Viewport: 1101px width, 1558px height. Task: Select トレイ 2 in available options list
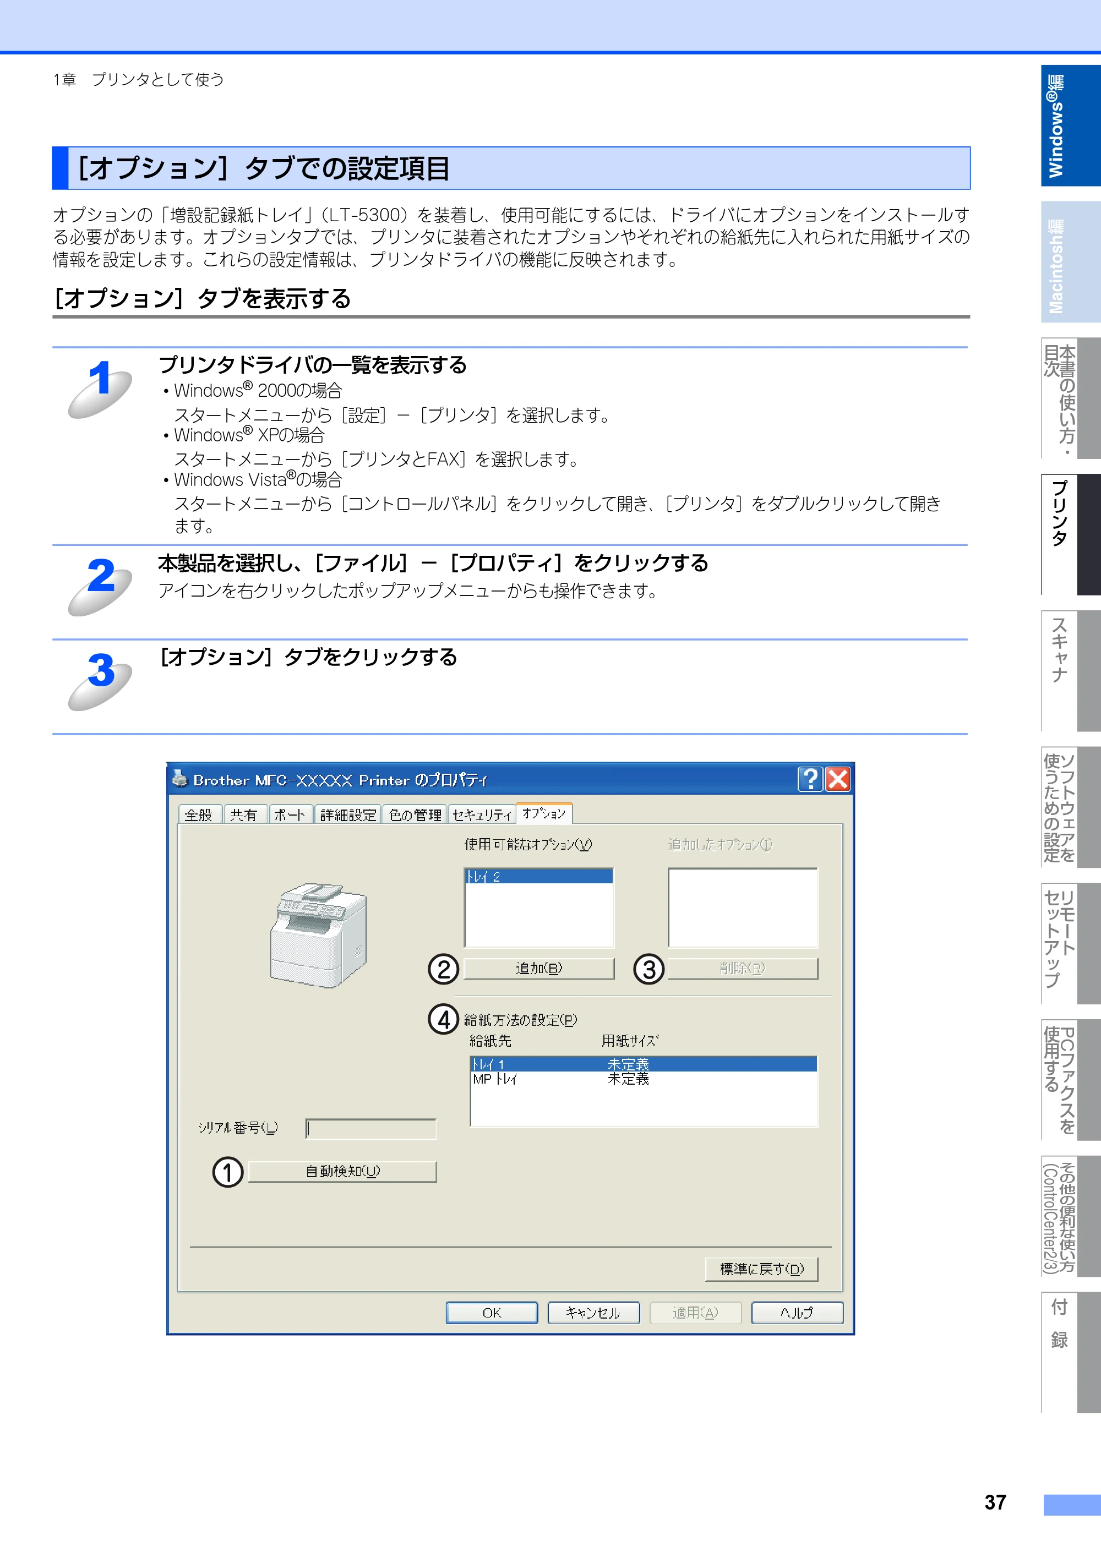point(539,877)
